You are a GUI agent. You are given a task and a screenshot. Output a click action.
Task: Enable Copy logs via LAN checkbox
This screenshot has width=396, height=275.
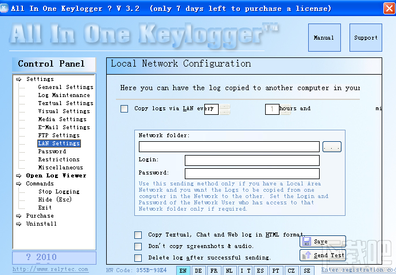[x=125, y=109]
